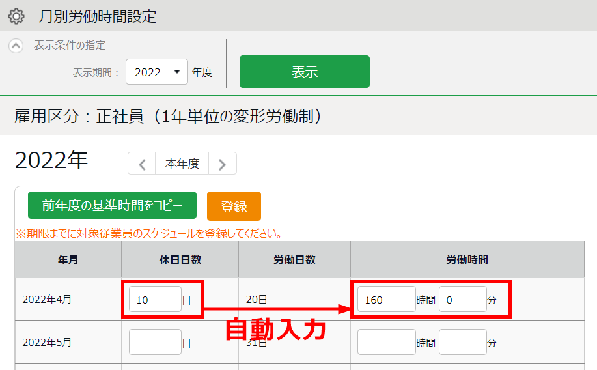Click the minutes field for 2022年4月
Screen dimensions: 597x370
pyautogui.click(x=463, y=300)
